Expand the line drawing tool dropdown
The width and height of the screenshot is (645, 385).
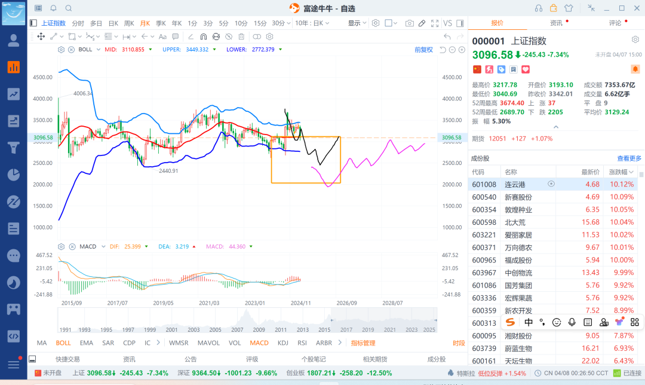click(62, 36)
